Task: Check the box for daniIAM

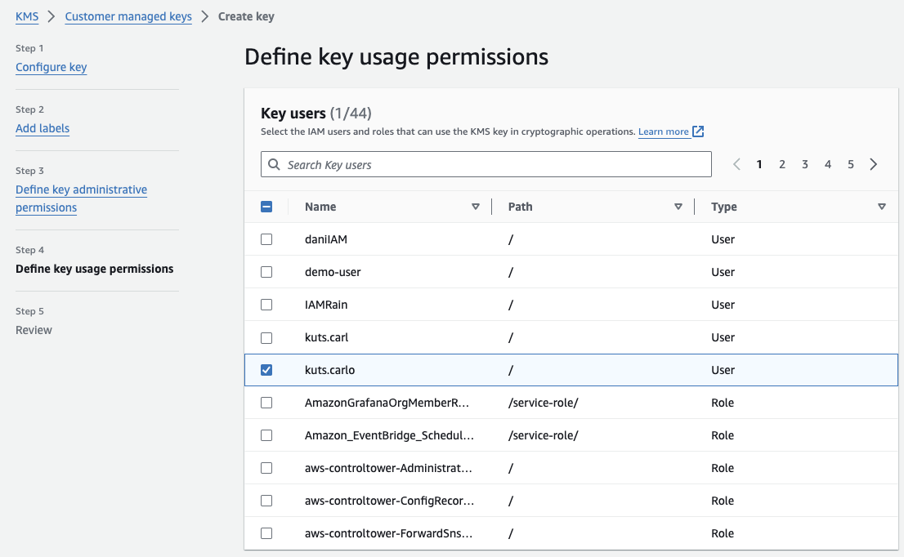Action: coord(266,239)
